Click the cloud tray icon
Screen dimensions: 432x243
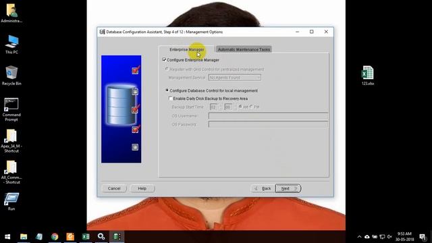[x=367, y=237]
